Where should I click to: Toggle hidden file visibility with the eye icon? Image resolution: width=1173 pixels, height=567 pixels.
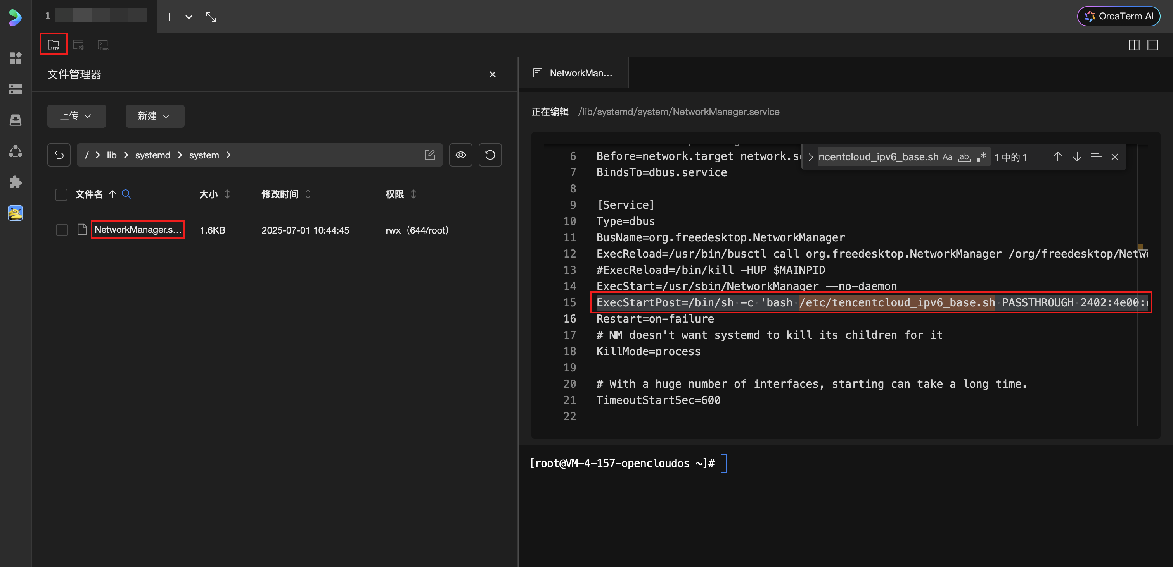[460, 155]
